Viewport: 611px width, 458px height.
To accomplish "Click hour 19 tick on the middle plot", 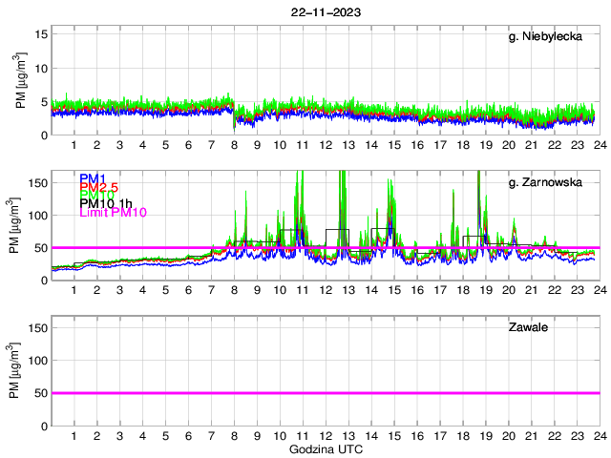I will [485, 289].
